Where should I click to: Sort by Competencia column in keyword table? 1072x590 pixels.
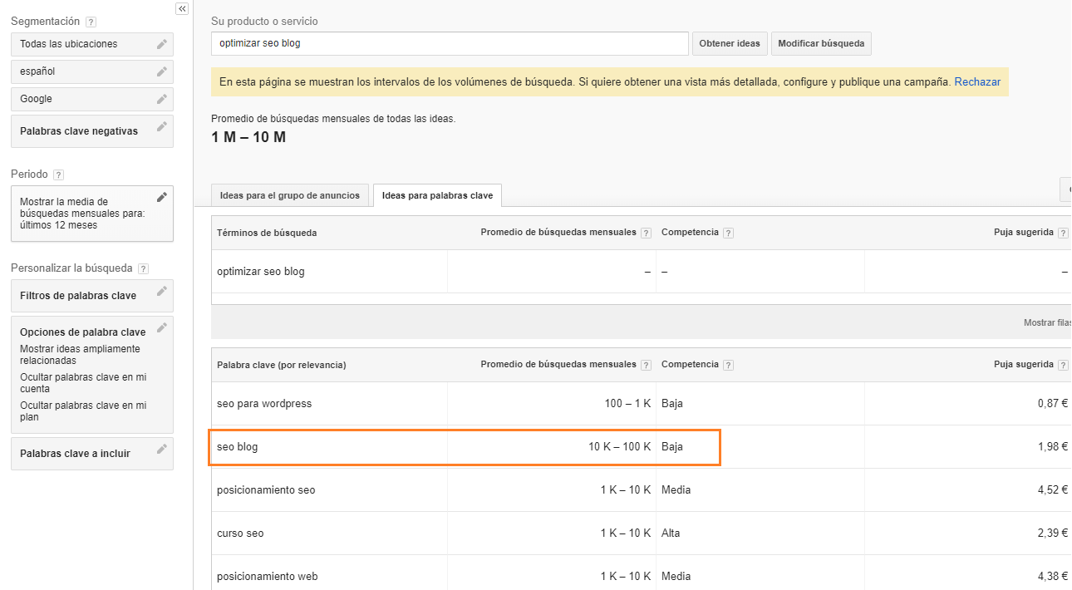(x=690, y=365)
